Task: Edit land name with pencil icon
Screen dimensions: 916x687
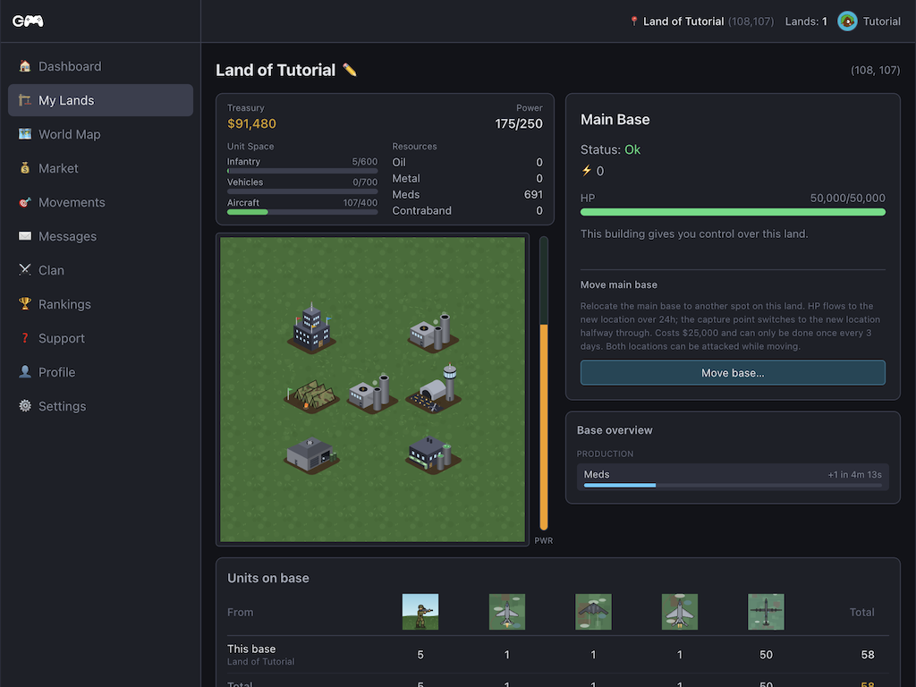Action: click(350, 70)
